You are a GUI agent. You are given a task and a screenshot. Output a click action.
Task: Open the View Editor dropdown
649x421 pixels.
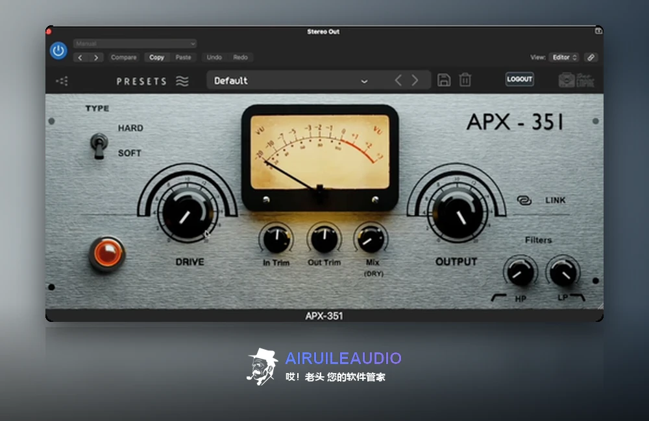564,58
